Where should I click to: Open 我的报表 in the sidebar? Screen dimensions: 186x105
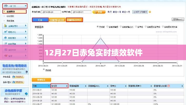pyautogui.click(x=10, y=21)
